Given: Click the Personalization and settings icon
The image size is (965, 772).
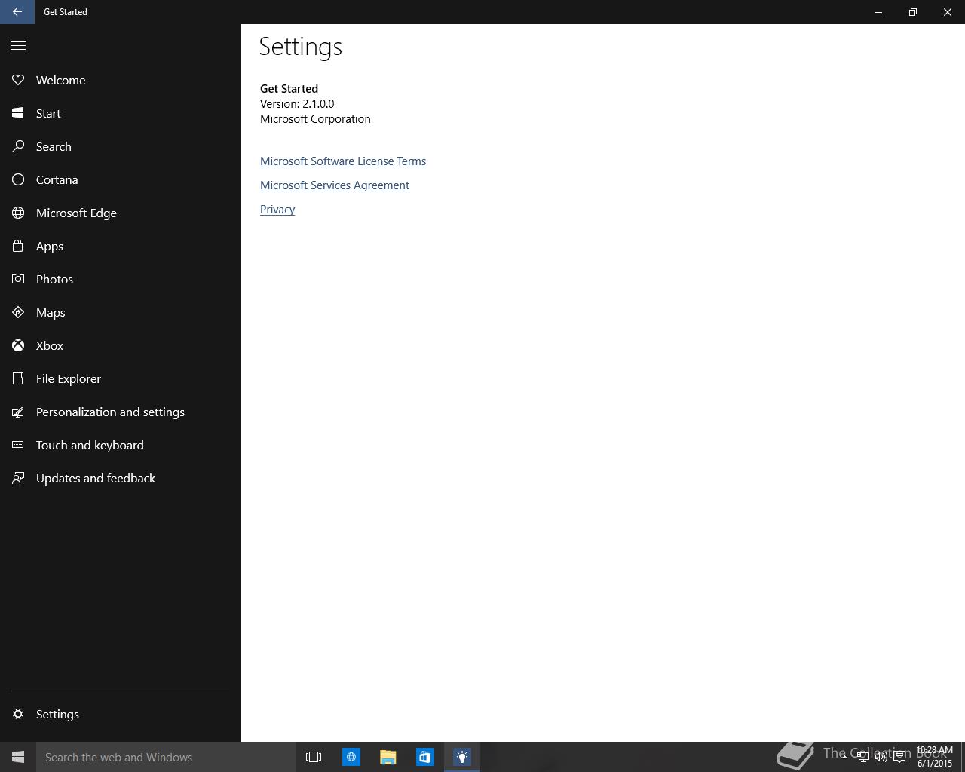Looking at the screenshot, I should [x=18, y=412].
